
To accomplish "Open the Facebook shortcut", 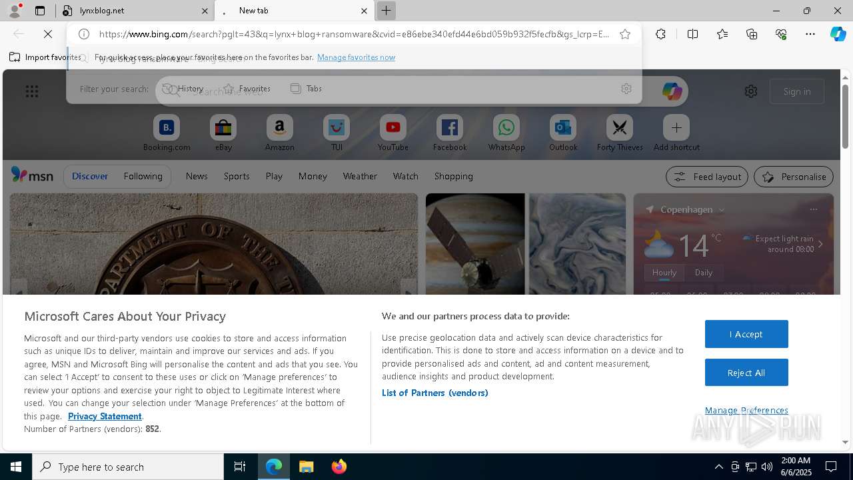I will [450, 133].
